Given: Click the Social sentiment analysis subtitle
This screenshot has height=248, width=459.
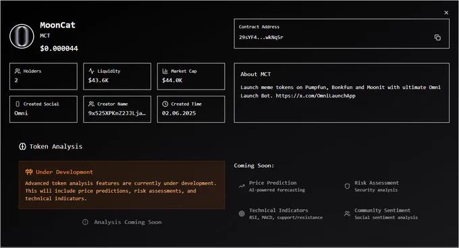Looking at the screenshot, I should (x=386, y=217).
